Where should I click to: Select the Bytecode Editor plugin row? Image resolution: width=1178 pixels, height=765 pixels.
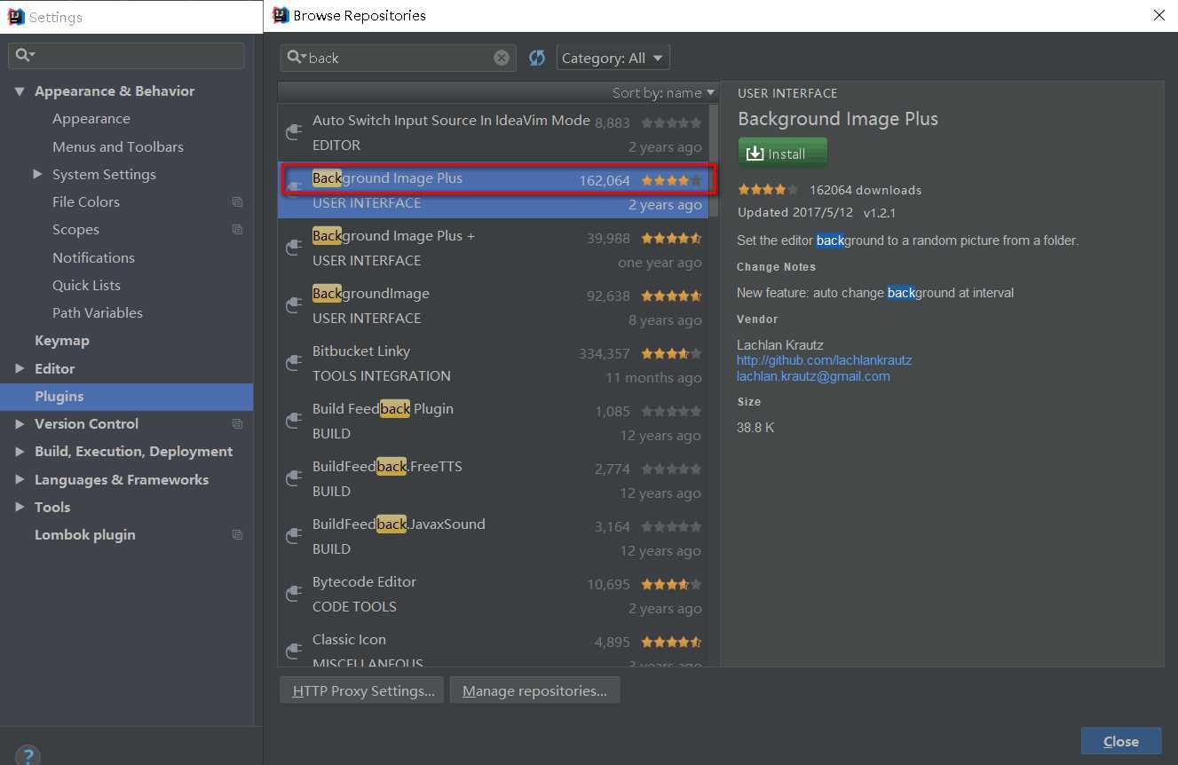[x=493, y=594]
